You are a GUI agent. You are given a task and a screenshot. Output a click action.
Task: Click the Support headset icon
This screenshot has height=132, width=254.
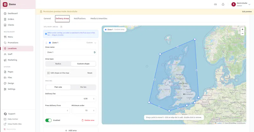coord(5,114)
